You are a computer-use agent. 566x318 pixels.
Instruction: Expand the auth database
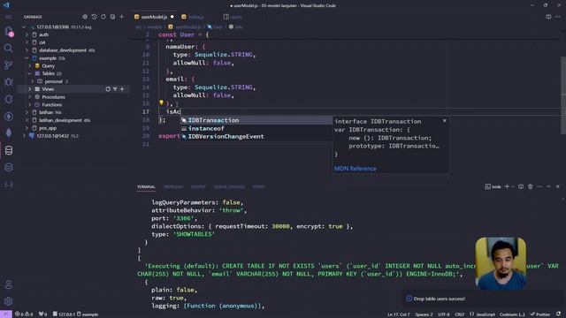[x=27, y=35]
